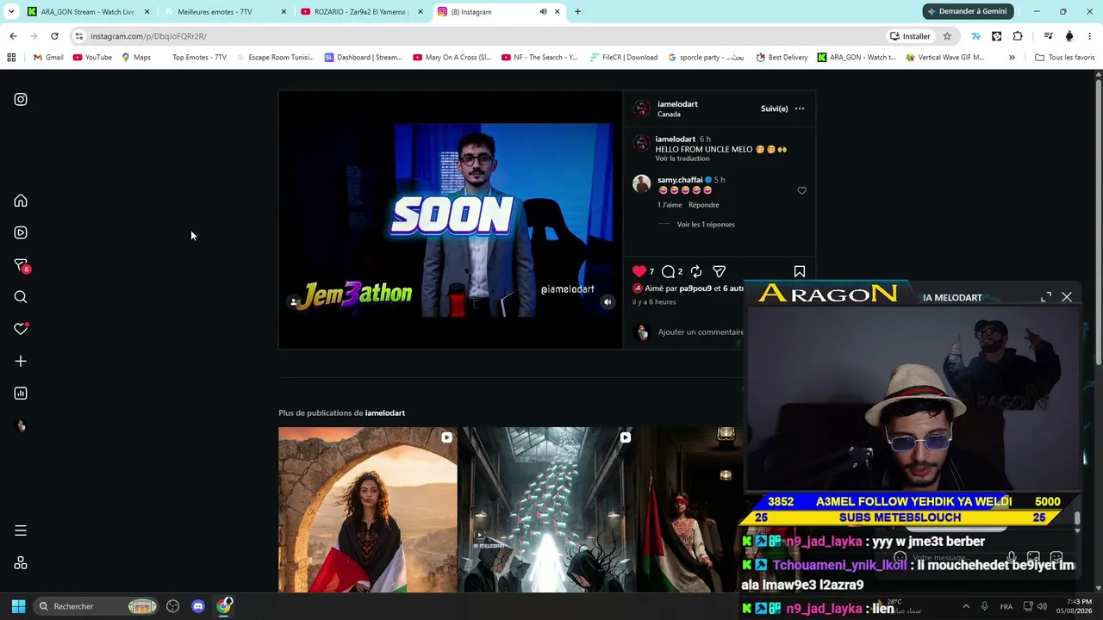Viewport: 1103px width, 620px height.
Task: Click Demander à Gemini button
Action: 966,12
